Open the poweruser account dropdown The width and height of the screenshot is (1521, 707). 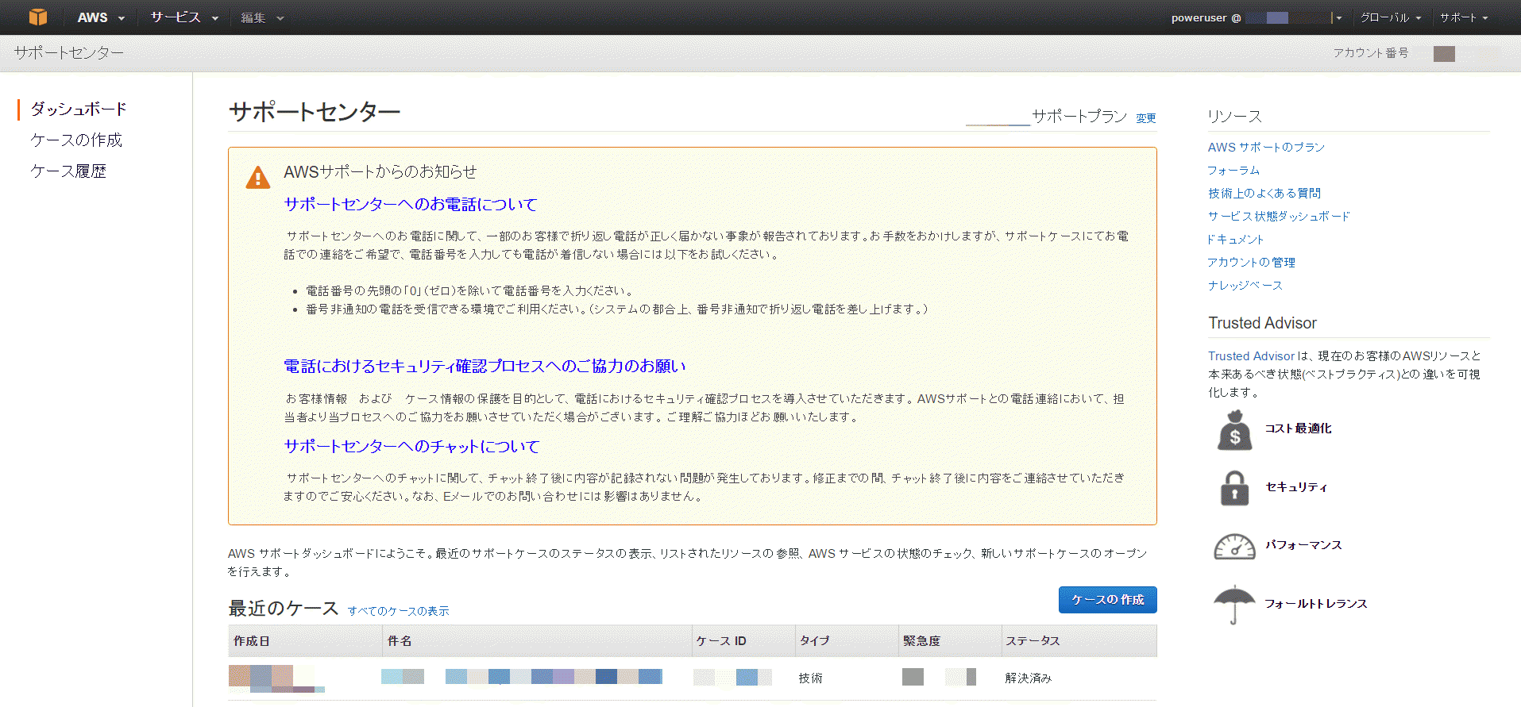[1256, 17]
